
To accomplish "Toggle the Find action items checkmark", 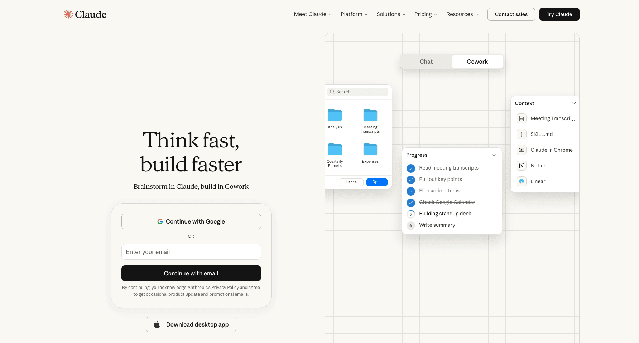I will pyautogui.click(x=411, y=191).
